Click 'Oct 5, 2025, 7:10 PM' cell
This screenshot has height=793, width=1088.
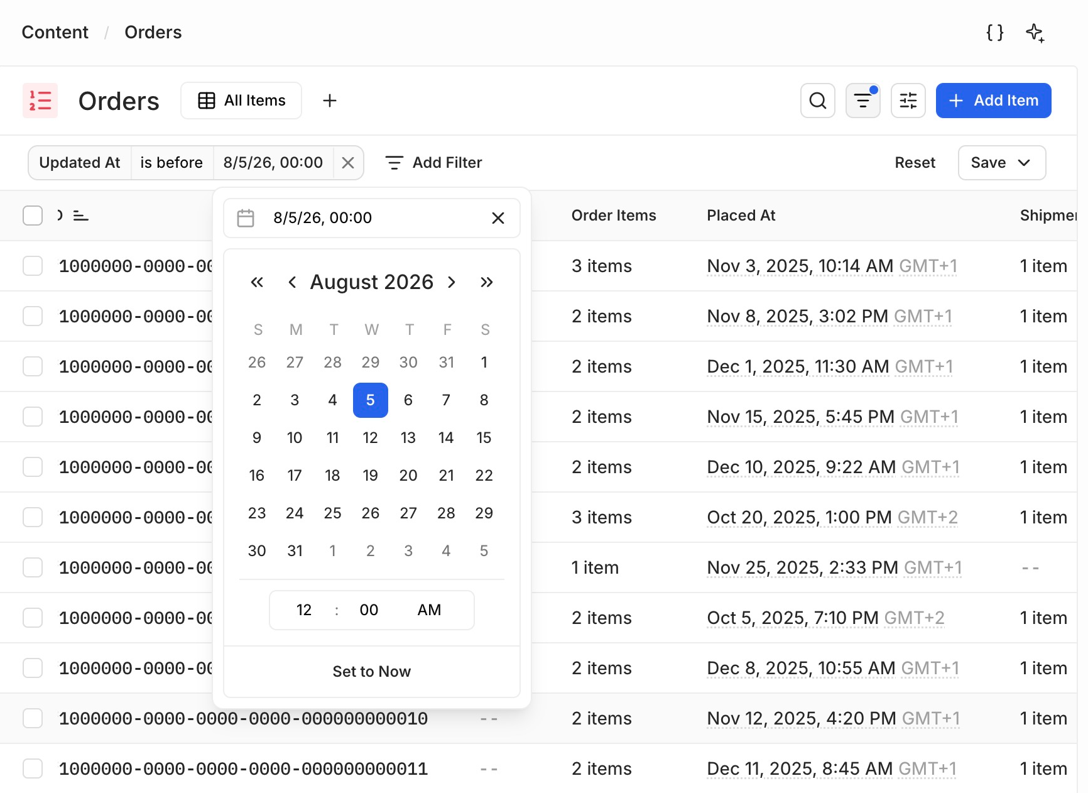click(x=825, y=618)
